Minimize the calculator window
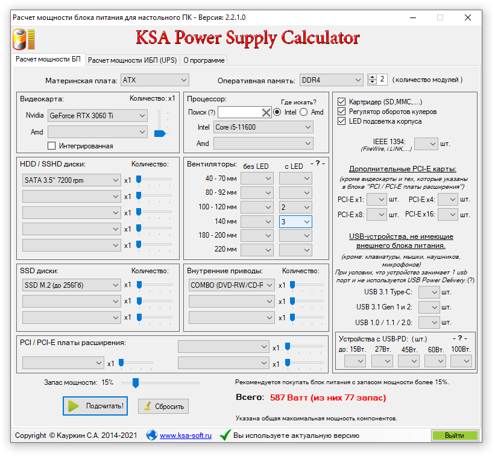Viewport: 495px width, 456px height. tap(412, 17)
